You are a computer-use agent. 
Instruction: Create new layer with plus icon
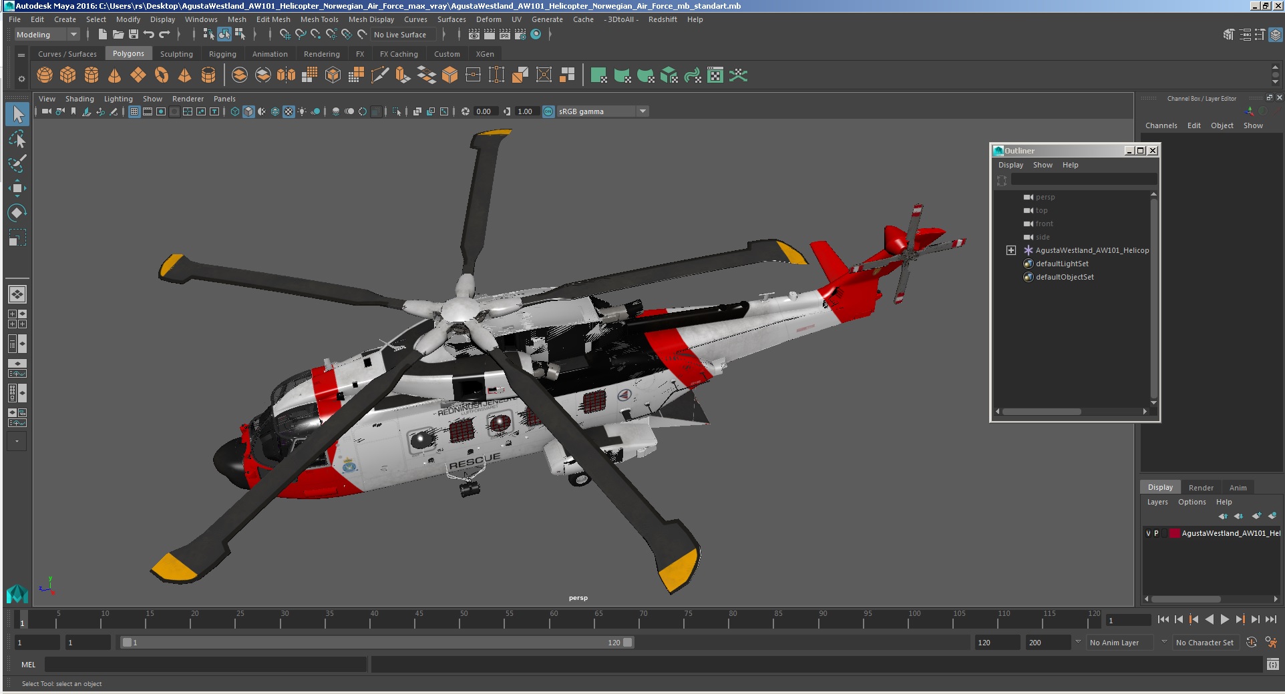[1256, 516]
